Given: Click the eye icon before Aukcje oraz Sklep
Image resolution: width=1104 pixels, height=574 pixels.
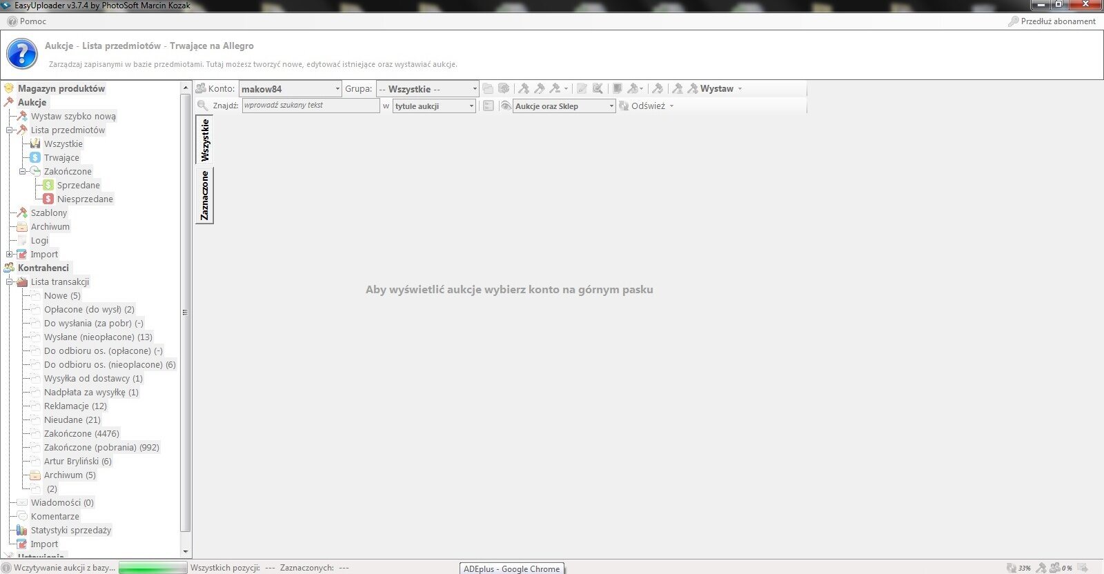Looking at the screenshot, I should point(506,106).
